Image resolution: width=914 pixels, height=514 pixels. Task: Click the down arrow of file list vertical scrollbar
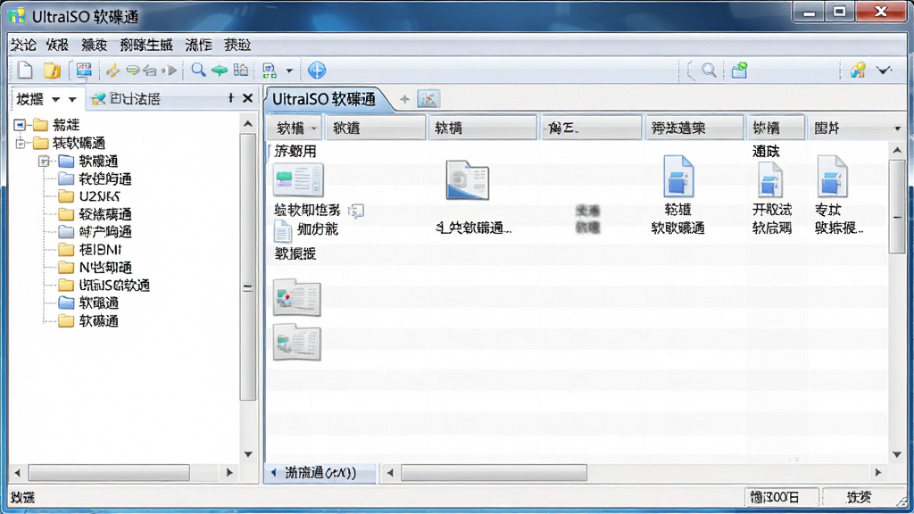pos(897,454)
